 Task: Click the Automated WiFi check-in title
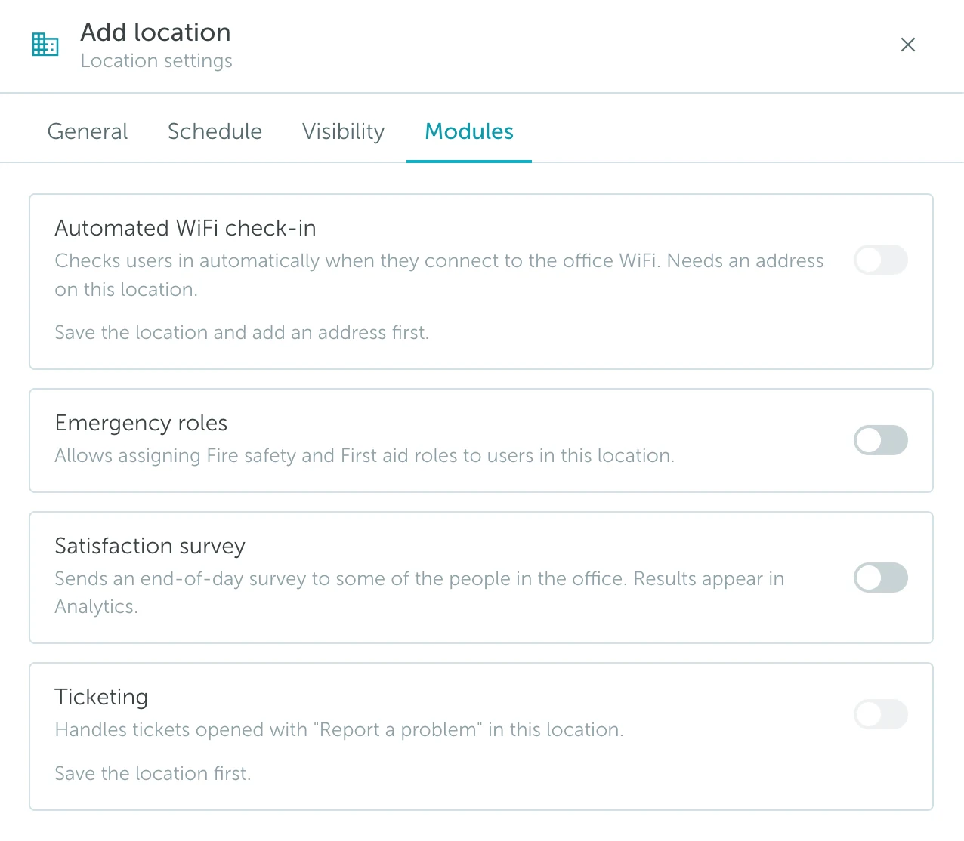tap(185, 228)
